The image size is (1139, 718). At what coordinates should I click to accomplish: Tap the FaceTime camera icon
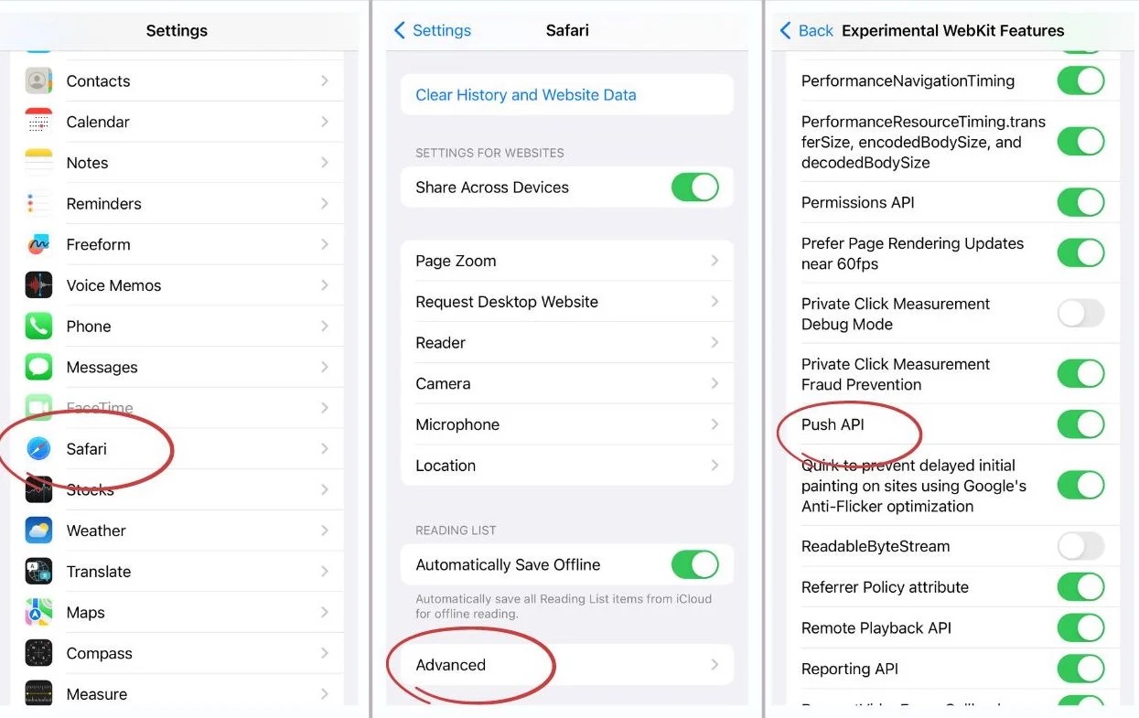click(x=38, y=408)
